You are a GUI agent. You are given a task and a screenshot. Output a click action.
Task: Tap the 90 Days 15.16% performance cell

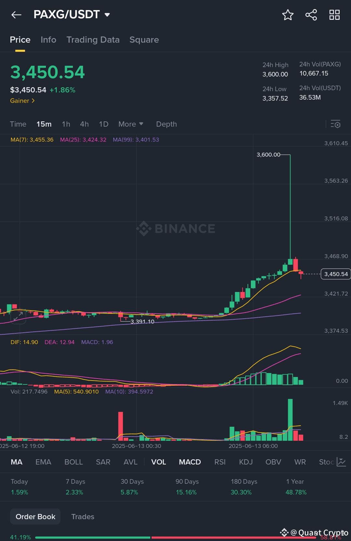click(187, 487)
